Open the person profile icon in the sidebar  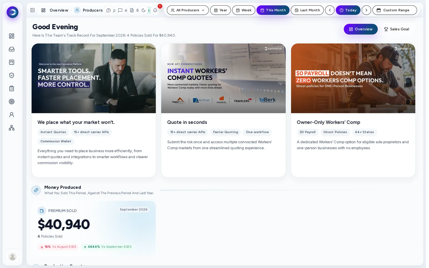12,115
